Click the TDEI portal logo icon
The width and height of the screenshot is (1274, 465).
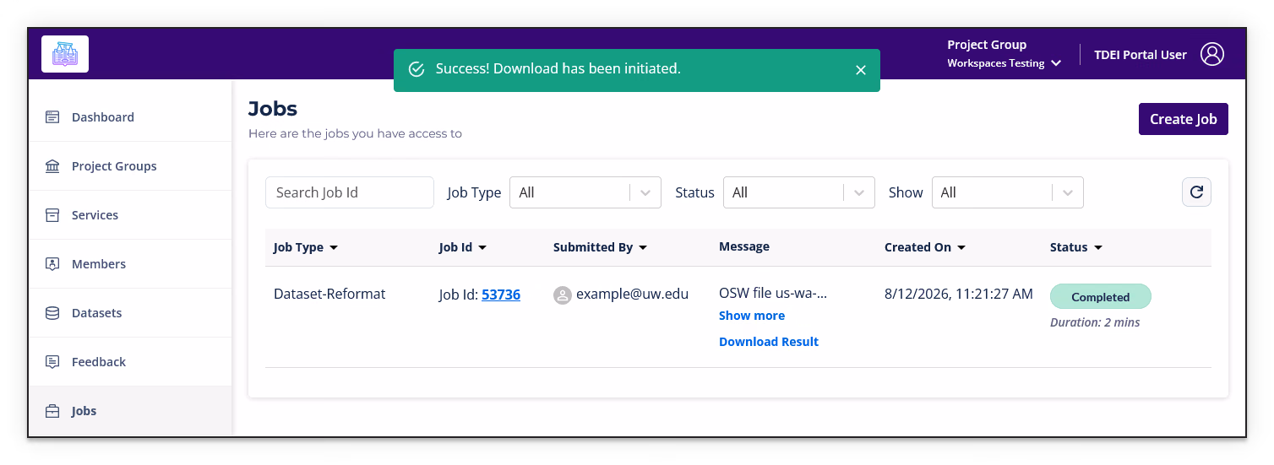pyautogui.click(x=65, y=55)
